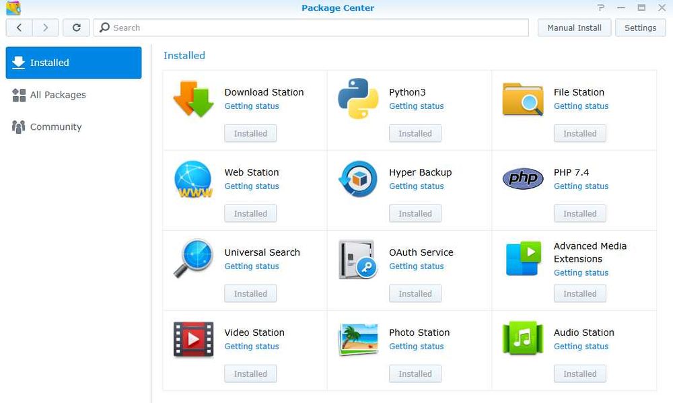Click Getting status under Python3

coord(417,106)
